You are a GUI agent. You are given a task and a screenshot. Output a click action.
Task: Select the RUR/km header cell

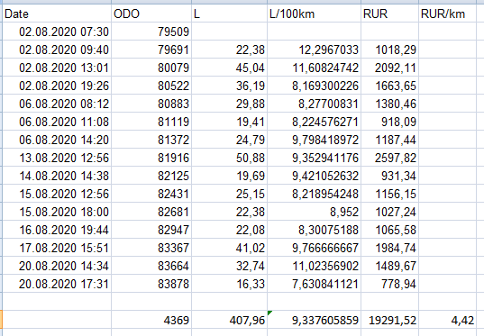[x=447, y=14]
